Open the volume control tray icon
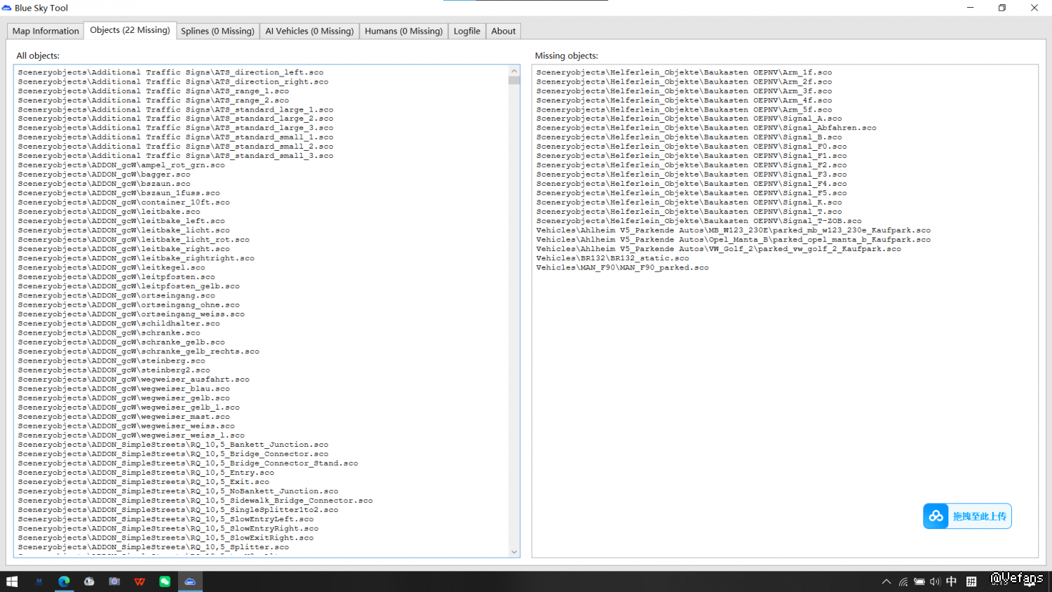 point(935,581)
